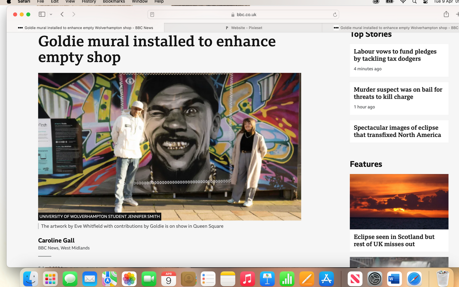Open Messages from the Dock
The height and width of the screenshot is (287, 459).
70,279
